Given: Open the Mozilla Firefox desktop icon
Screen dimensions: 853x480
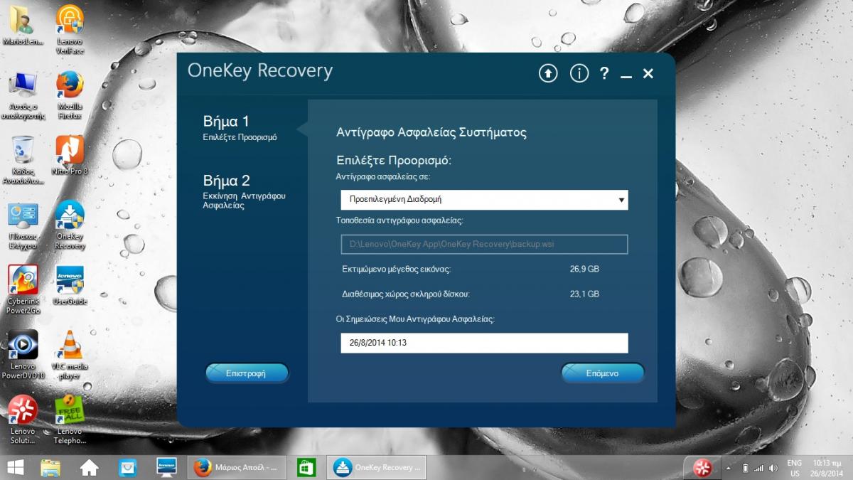Looking at the screenshot, I should click(70, 95).
